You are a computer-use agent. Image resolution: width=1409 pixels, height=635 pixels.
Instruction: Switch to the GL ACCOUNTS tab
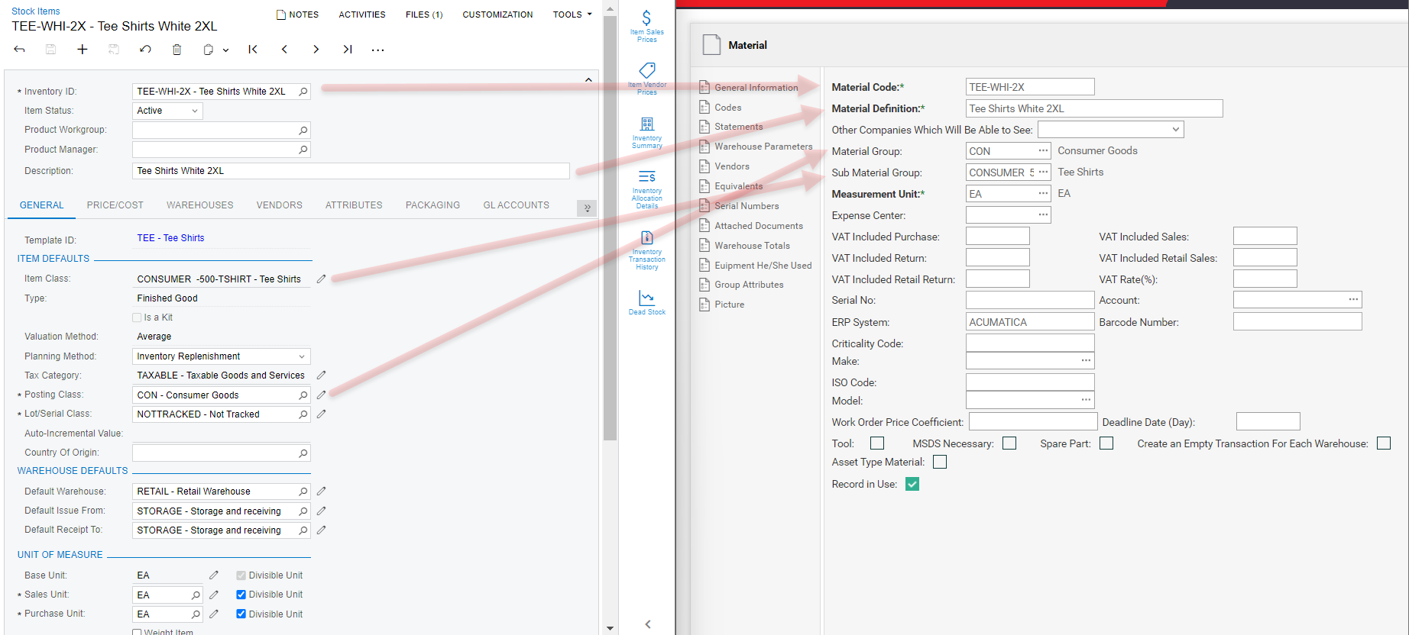(x=517, y=205)
